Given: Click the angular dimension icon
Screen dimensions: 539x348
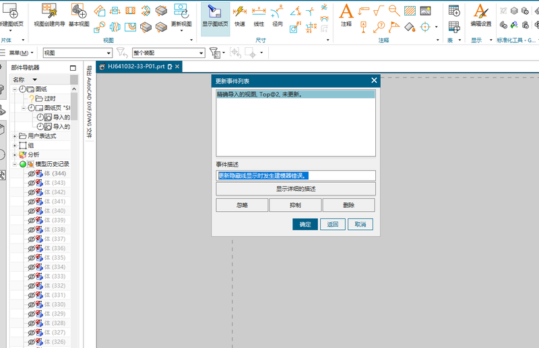Looking at the screenshot, I should click(x=295, y=11).
